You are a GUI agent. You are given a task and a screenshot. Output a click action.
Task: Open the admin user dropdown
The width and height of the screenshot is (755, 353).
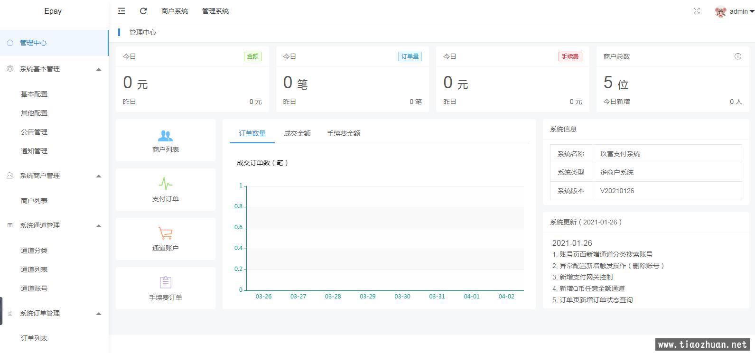coord(741,11)
